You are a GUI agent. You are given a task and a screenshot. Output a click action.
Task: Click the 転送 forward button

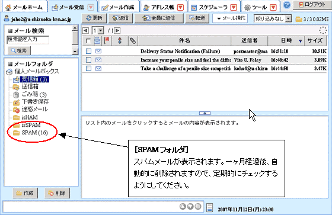[197, 18]
